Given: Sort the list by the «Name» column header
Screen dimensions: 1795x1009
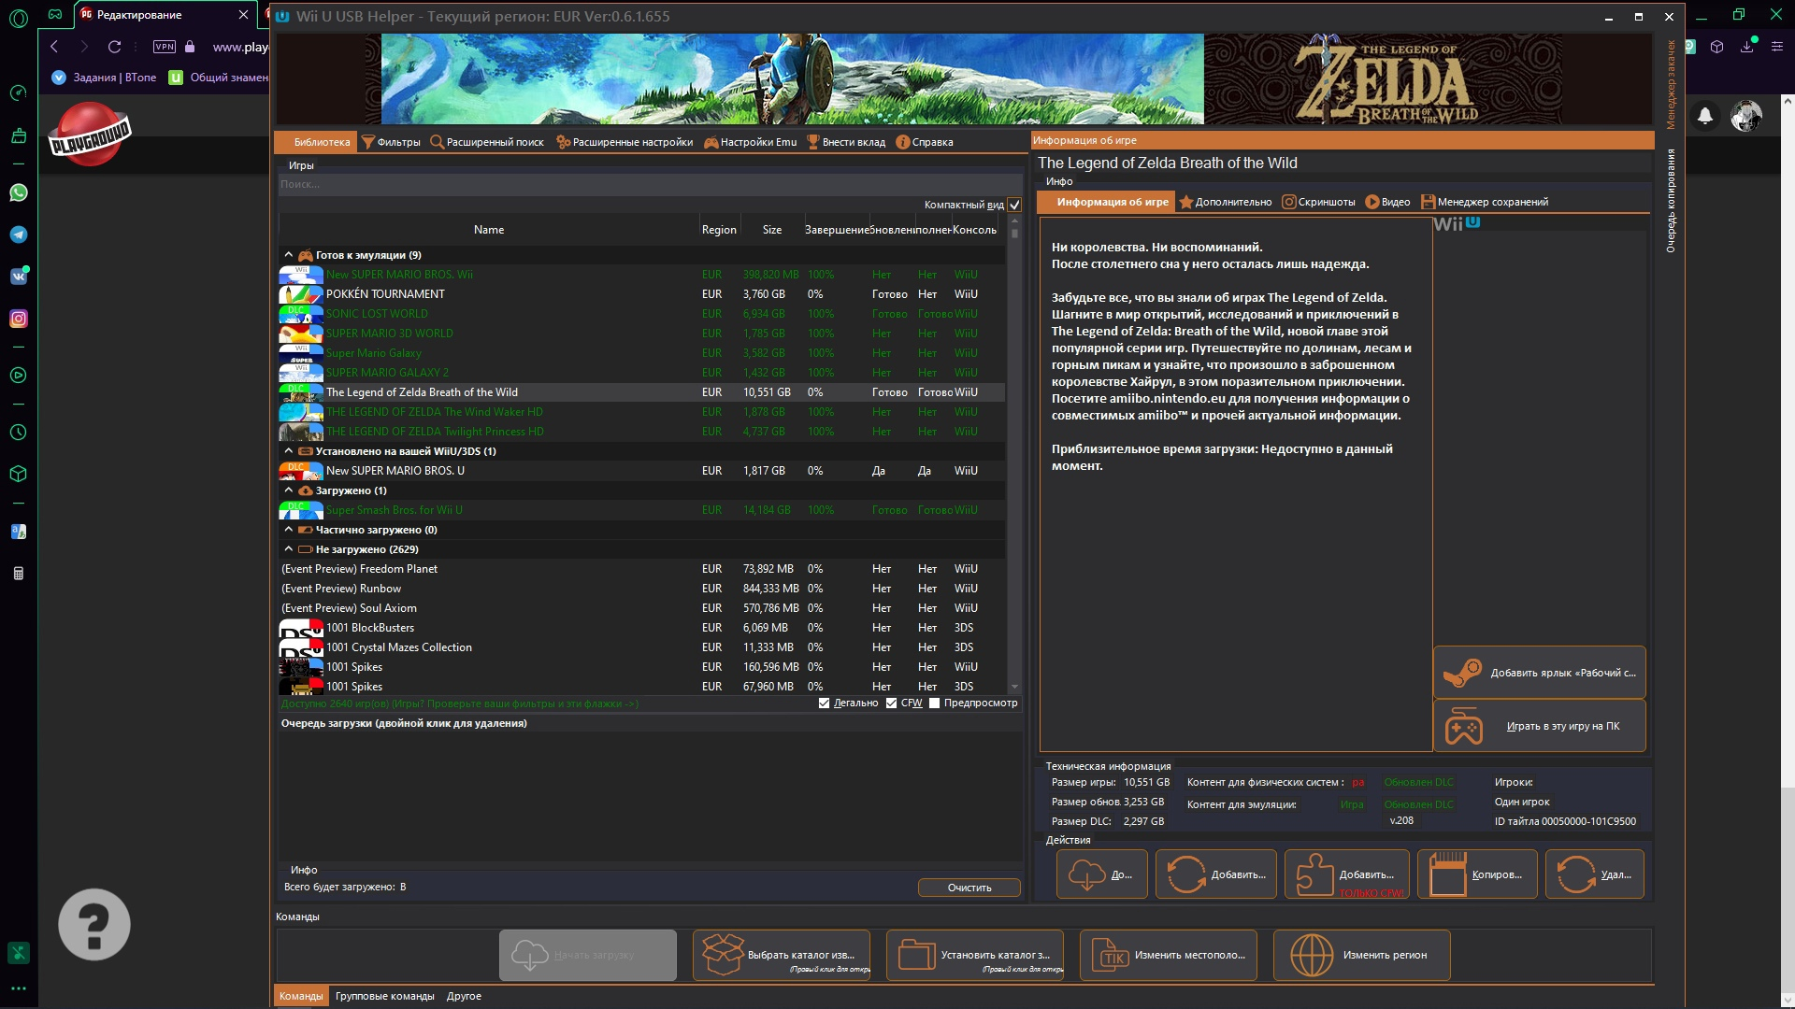Looking at the screenshot, I should tap(489, 230).
